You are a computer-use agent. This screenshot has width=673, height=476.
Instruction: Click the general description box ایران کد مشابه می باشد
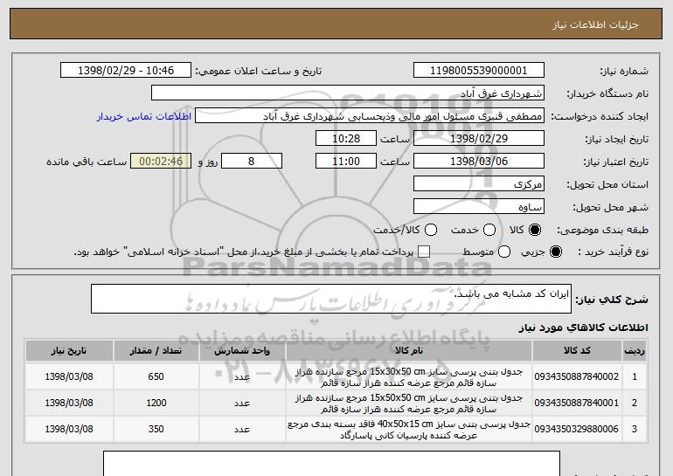[x=331, y=299]
